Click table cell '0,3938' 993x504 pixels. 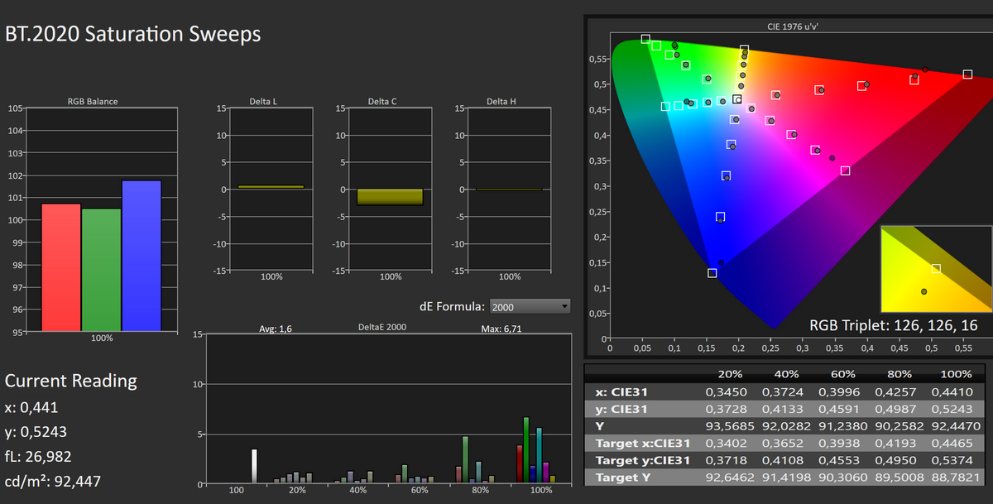pos(838,443)
